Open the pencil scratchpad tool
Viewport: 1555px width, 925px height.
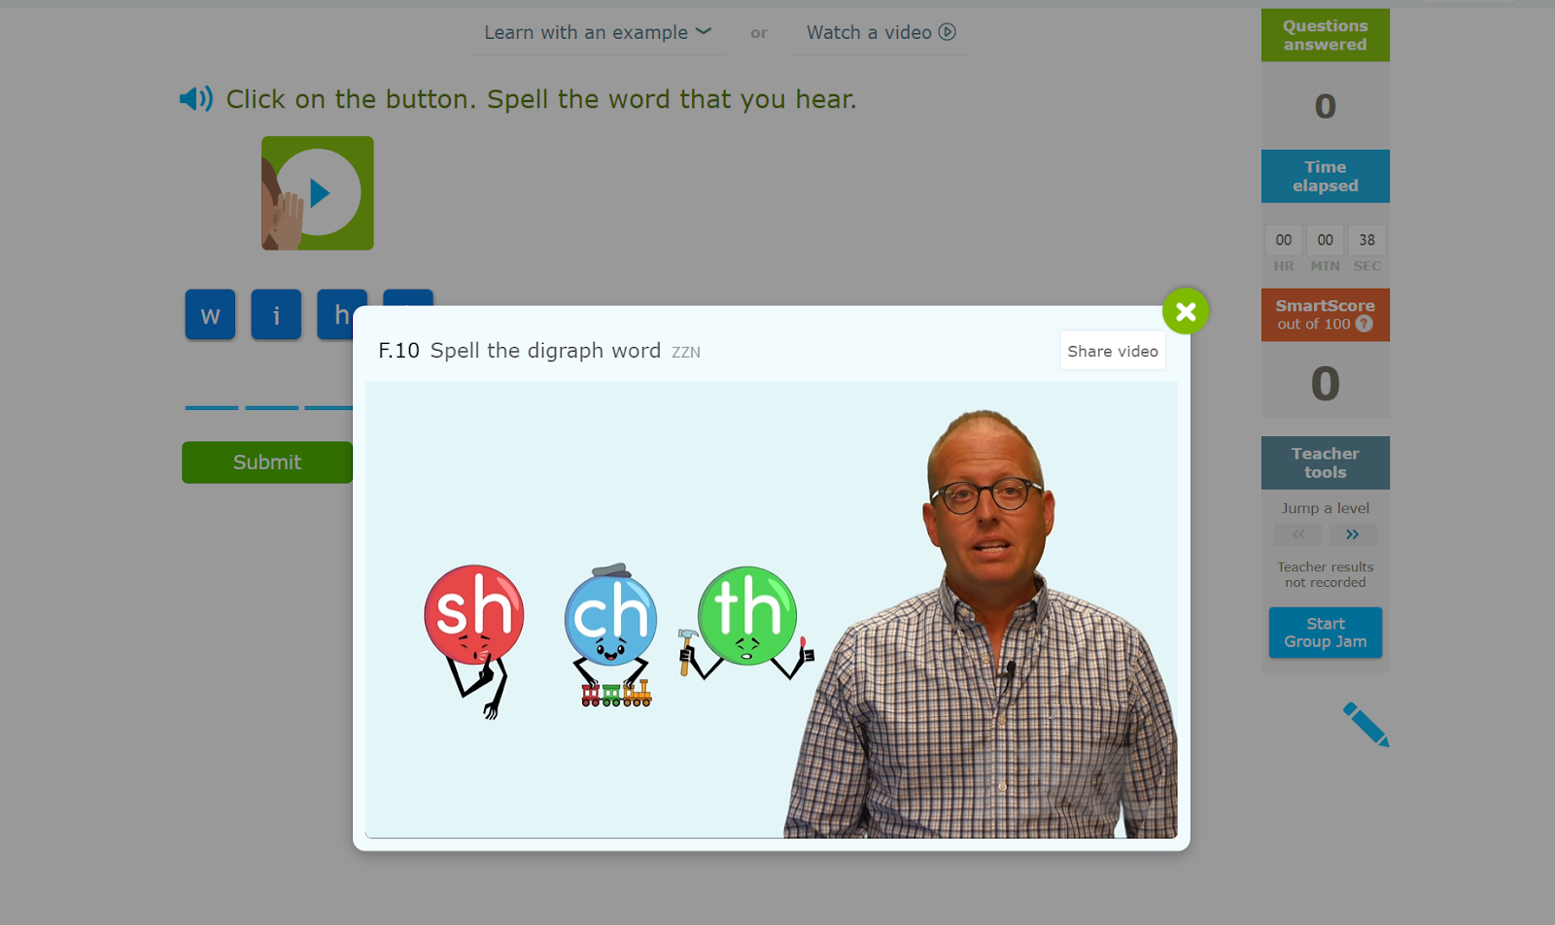(x=1365, y=724)
